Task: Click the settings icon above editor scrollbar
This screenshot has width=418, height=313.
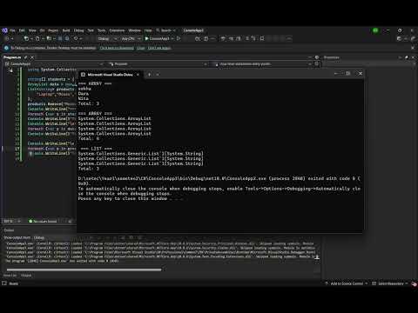Action: tap(317, 57)
